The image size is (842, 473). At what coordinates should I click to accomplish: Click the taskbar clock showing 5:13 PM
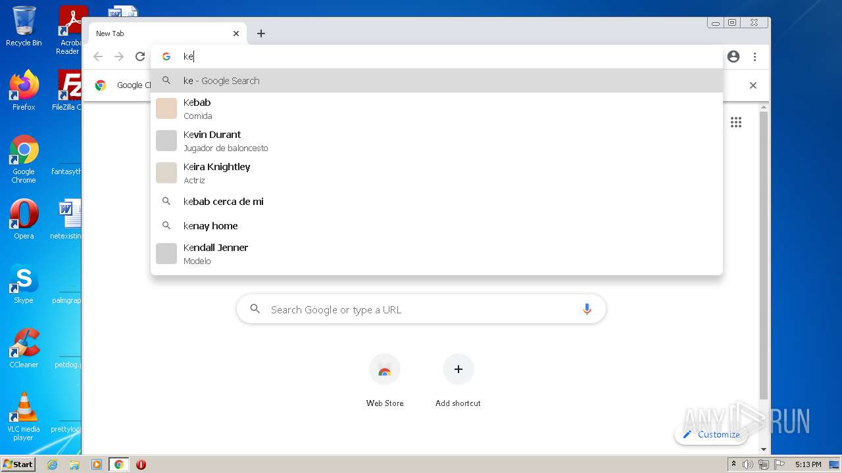[808, 464]
